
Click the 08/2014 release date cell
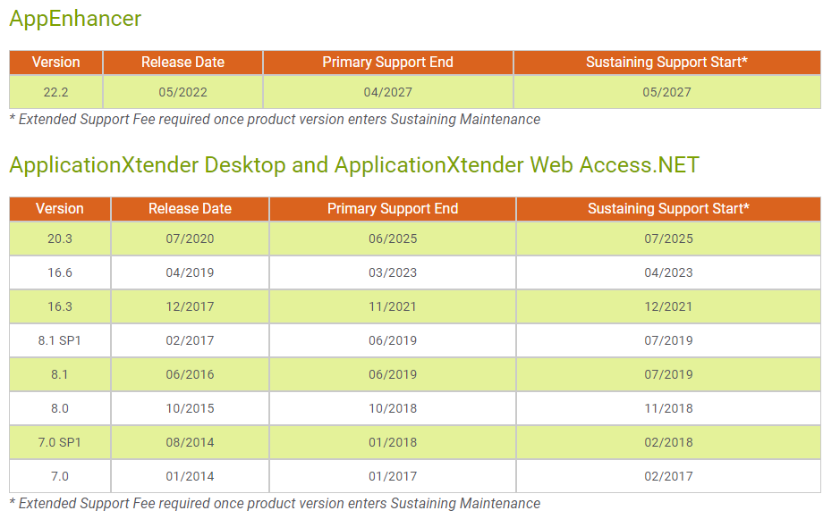pyautogui.click(x=190, y=442)
